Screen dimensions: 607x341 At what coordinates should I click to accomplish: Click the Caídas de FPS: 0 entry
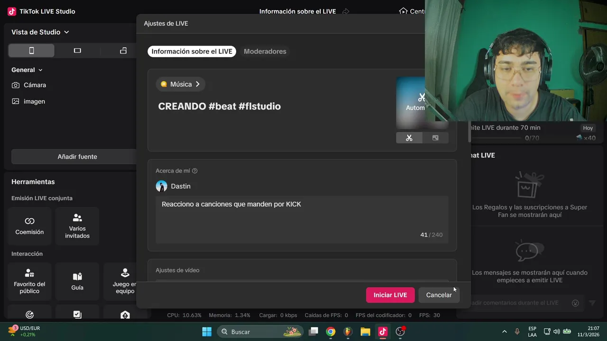(326, 315)
